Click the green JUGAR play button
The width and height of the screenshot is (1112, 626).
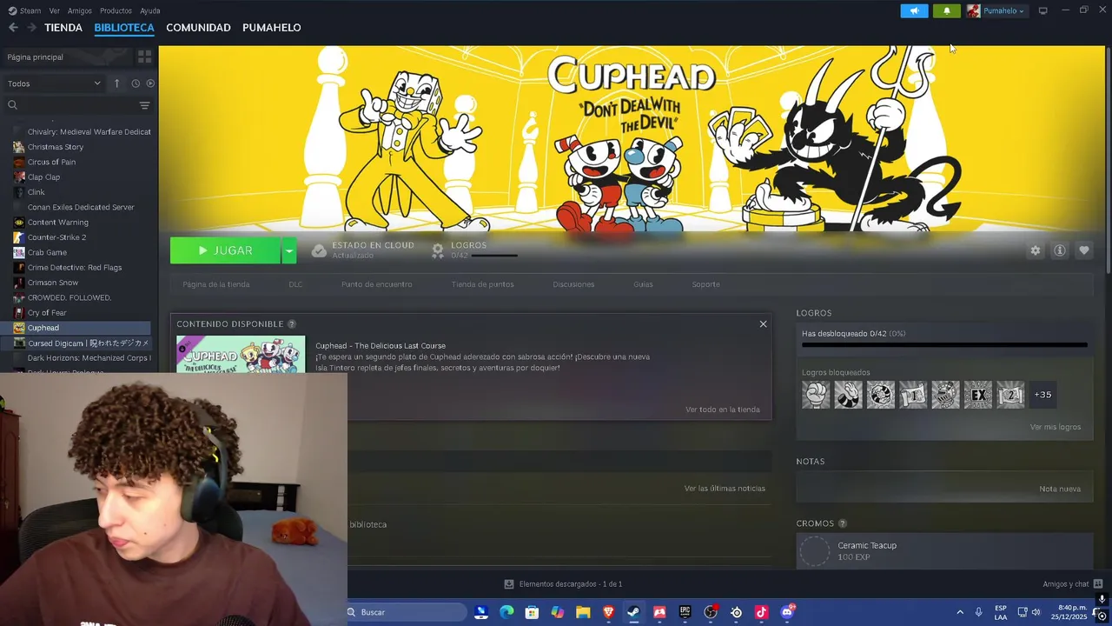tap(225, 250)
